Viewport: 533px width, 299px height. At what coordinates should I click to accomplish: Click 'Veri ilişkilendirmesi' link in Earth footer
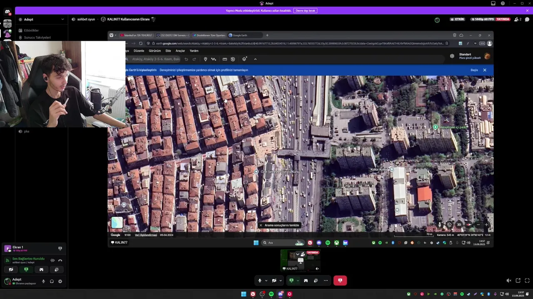point(146,235)
